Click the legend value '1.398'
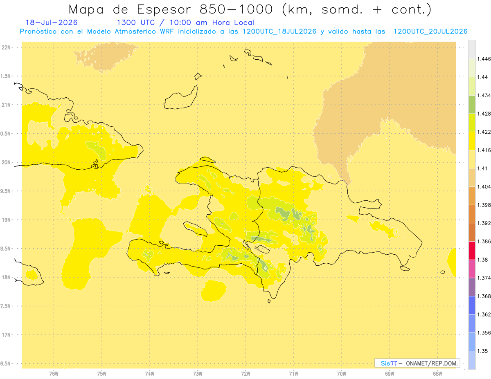The width and height of the screenshot is (491, 379). 484,205
